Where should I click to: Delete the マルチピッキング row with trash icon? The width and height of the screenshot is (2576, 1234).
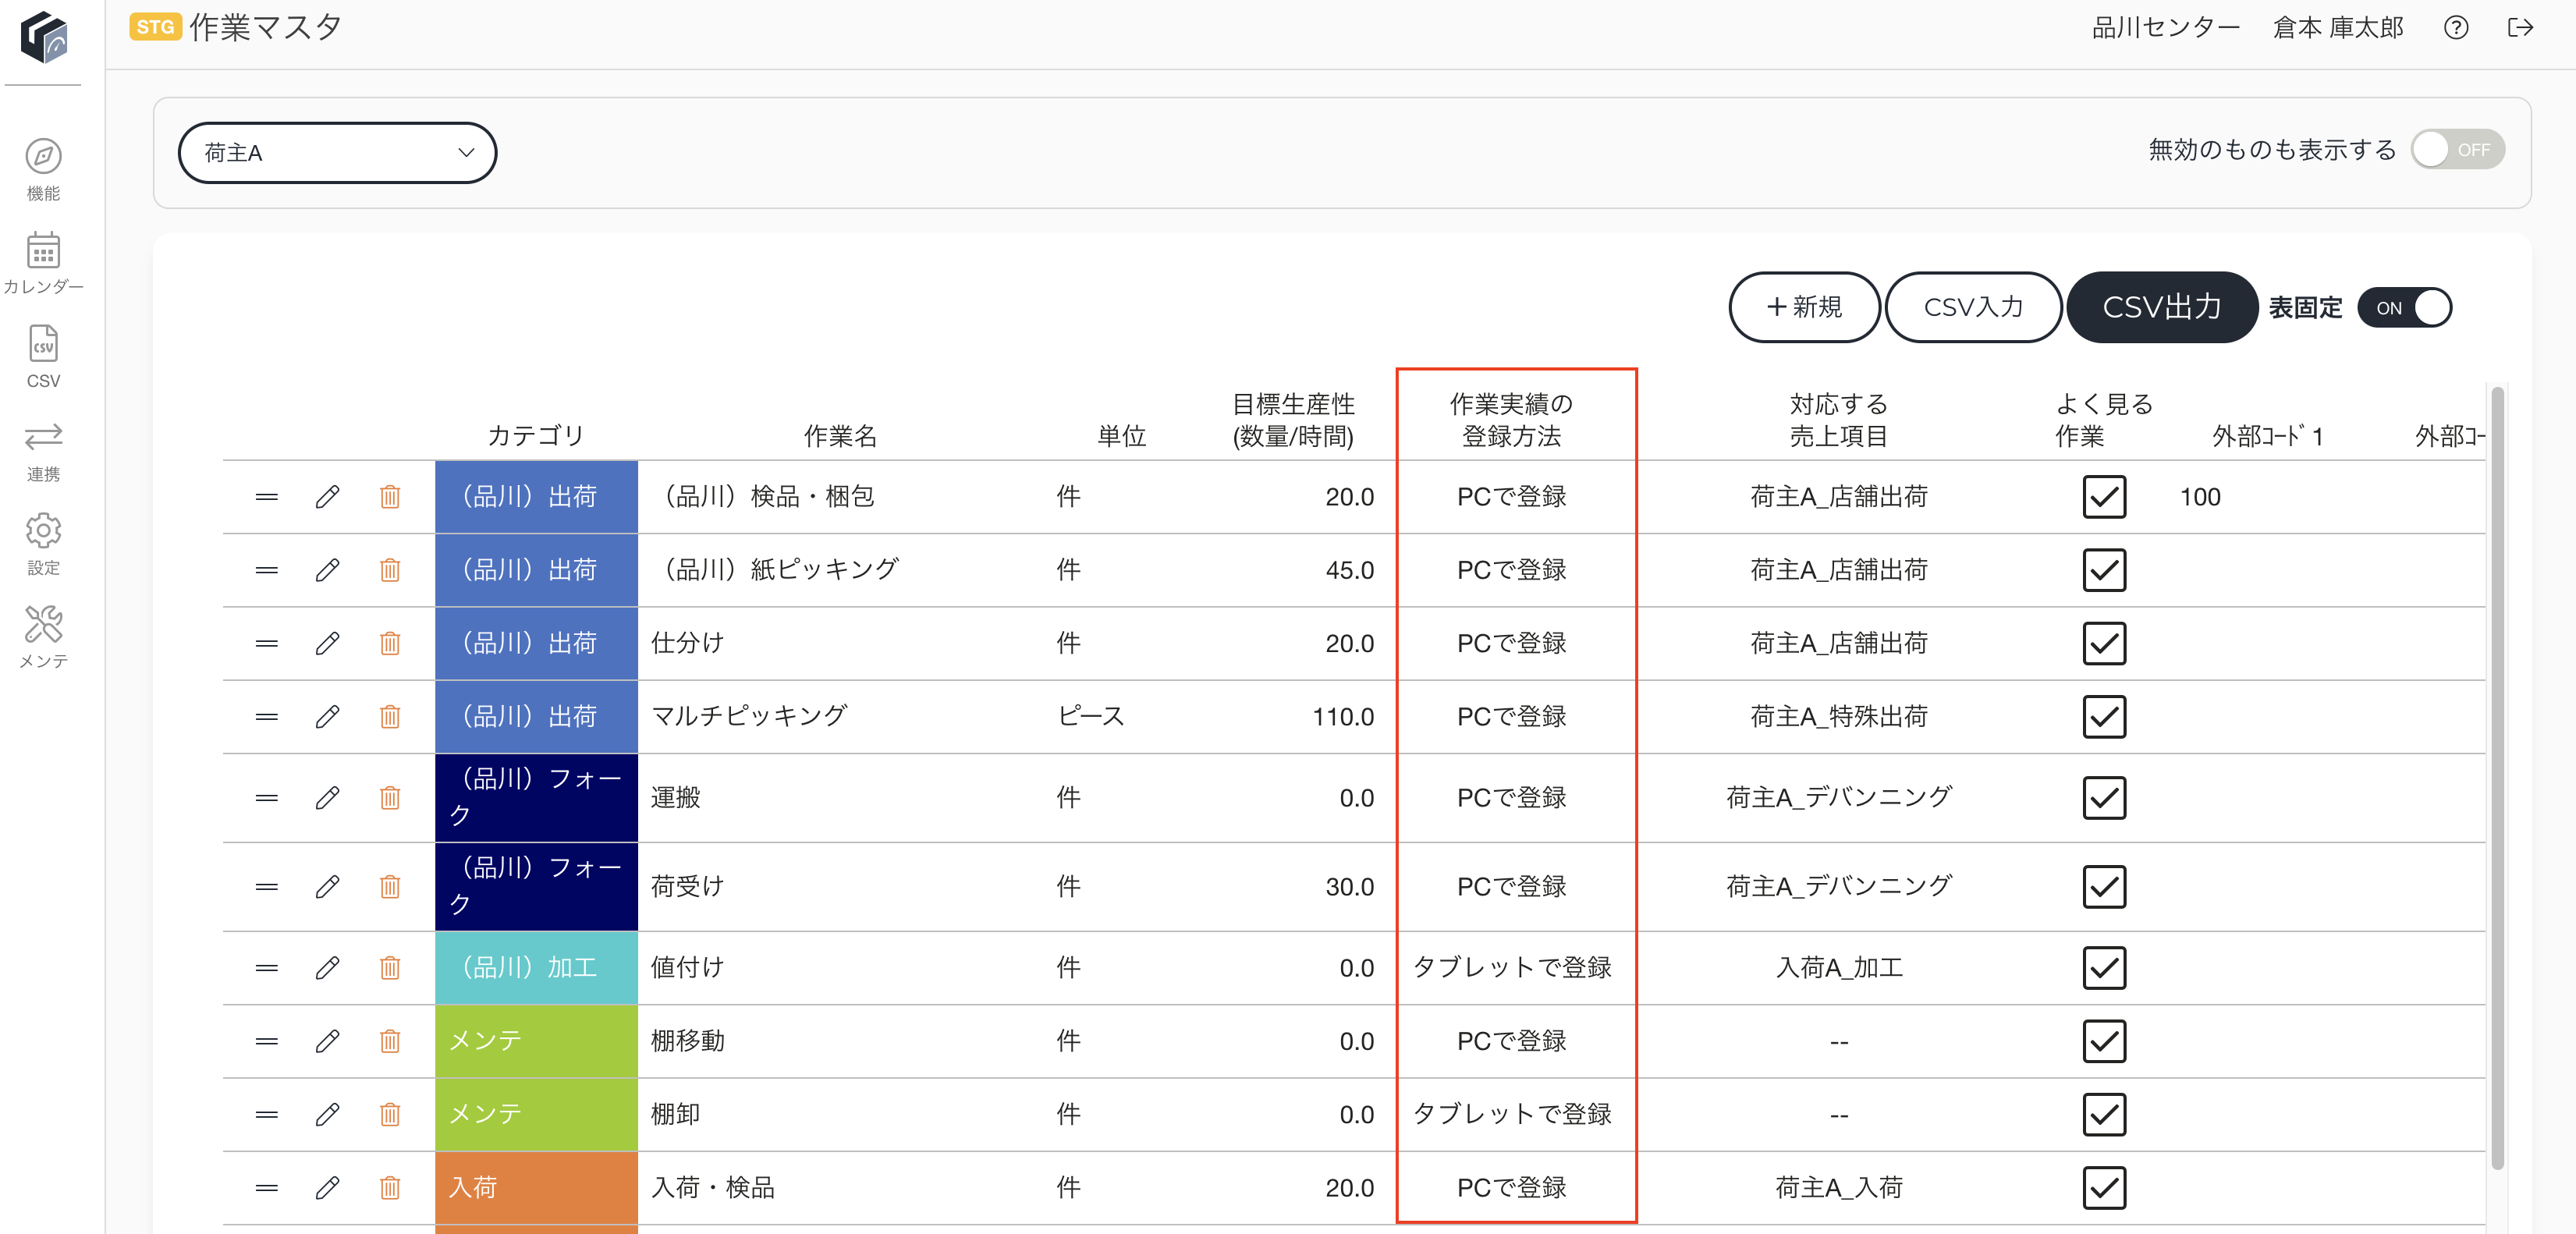coord(390,716)
